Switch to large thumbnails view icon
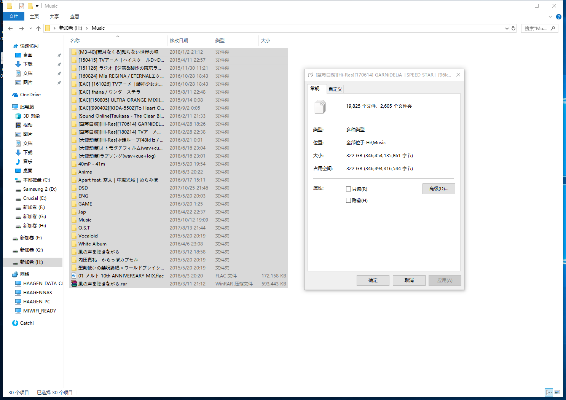Image resolution: width=566 pixels, height=400 pixels. coord(557,392)
